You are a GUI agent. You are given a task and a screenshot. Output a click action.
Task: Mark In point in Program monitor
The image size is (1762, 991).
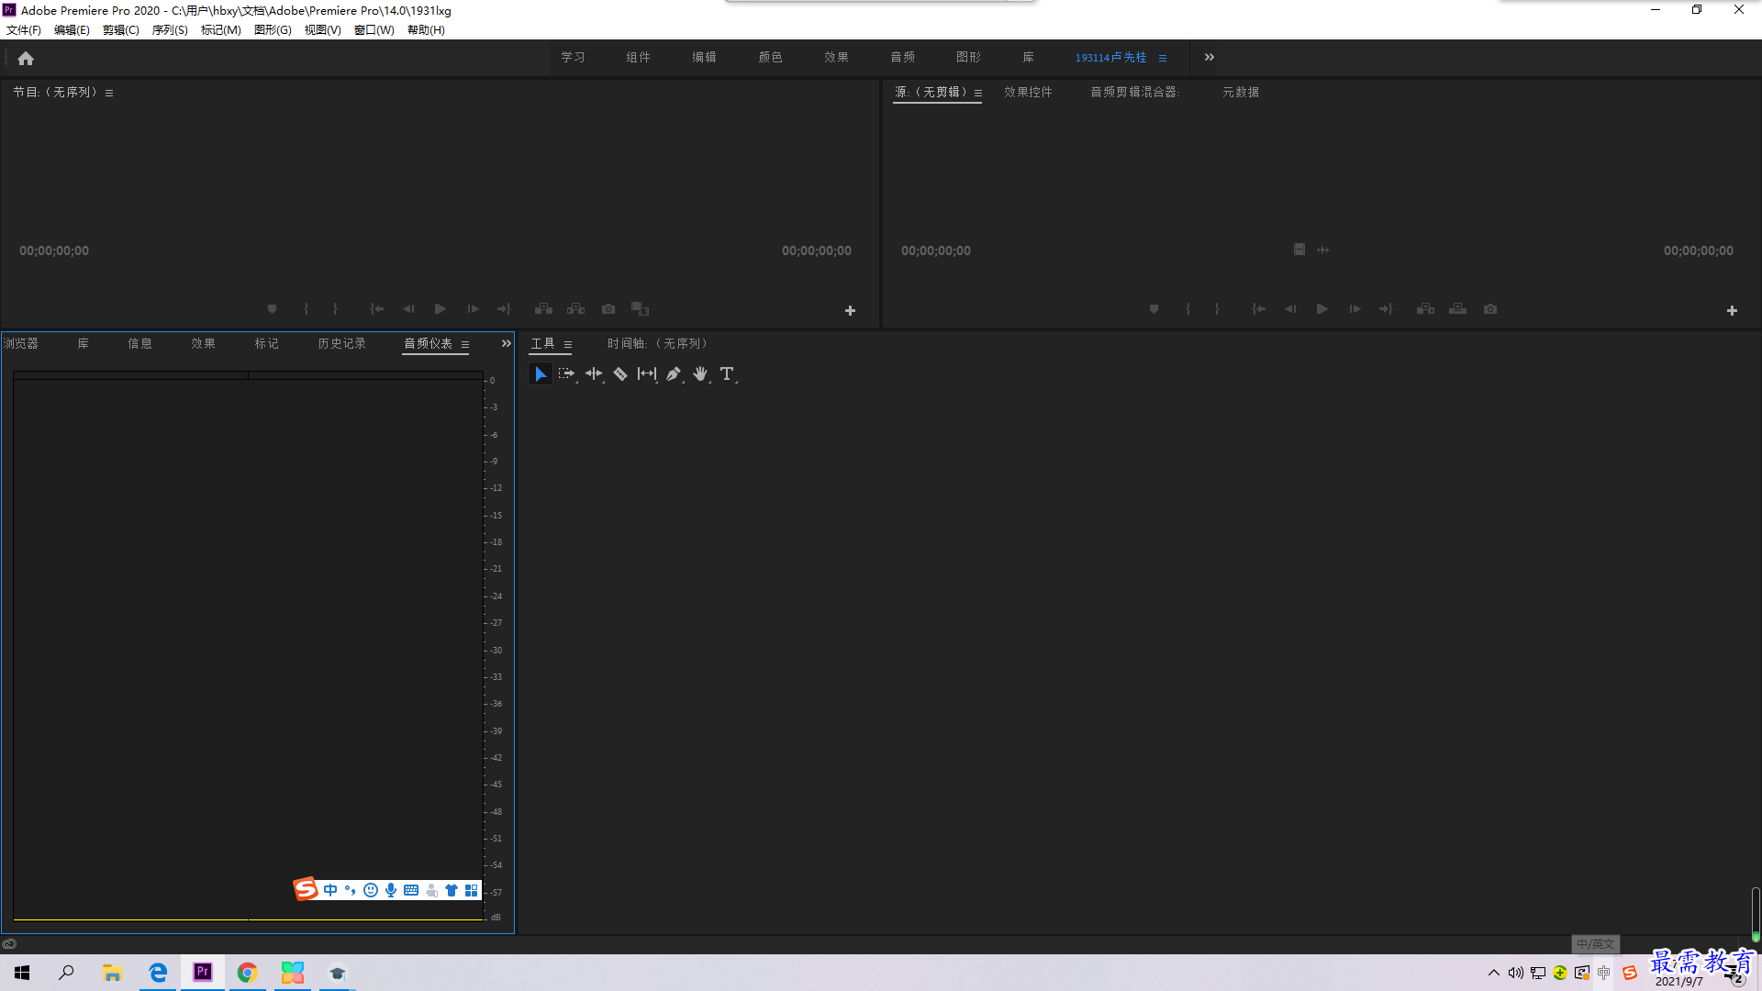click(306, 309)
